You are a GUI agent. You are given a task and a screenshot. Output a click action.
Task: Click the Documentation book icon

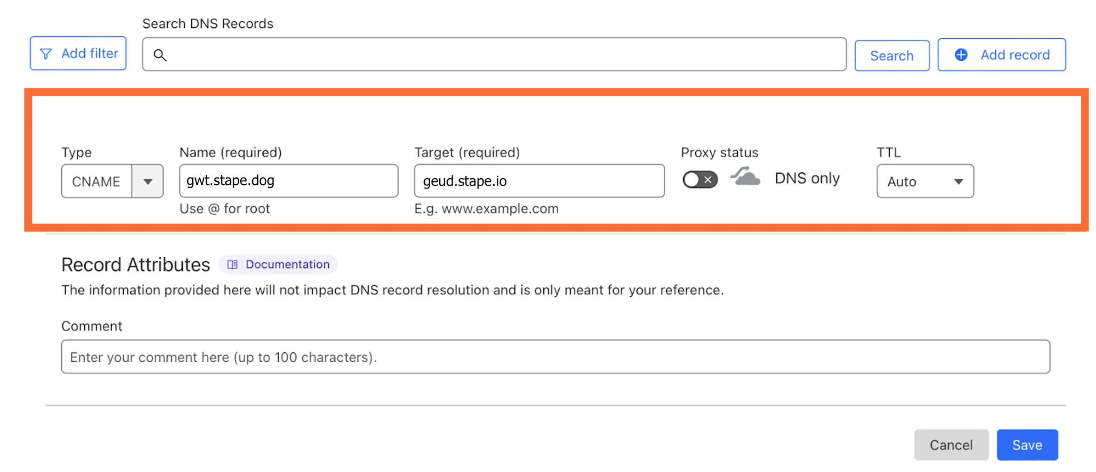point(232,265)
